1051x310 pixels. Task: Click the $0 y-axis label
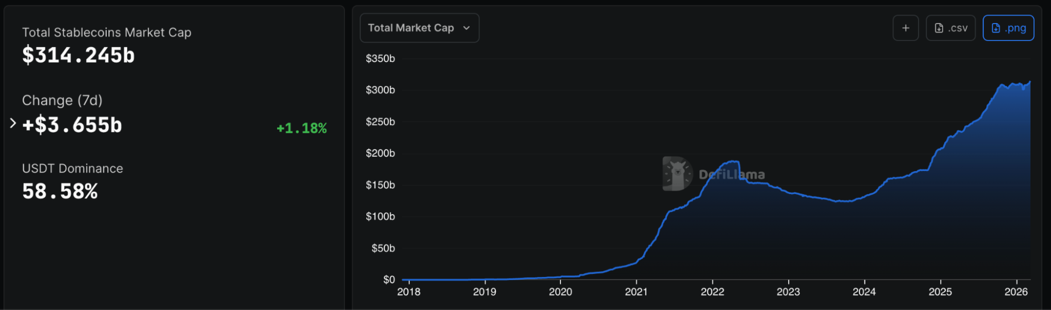[x=389, y=280]
